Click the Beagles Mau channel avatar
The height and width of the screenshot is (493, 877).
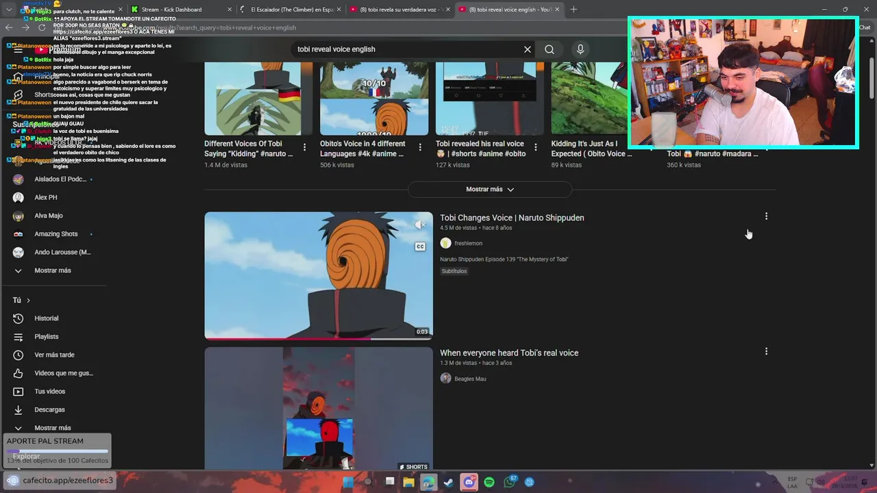[445, 379]
